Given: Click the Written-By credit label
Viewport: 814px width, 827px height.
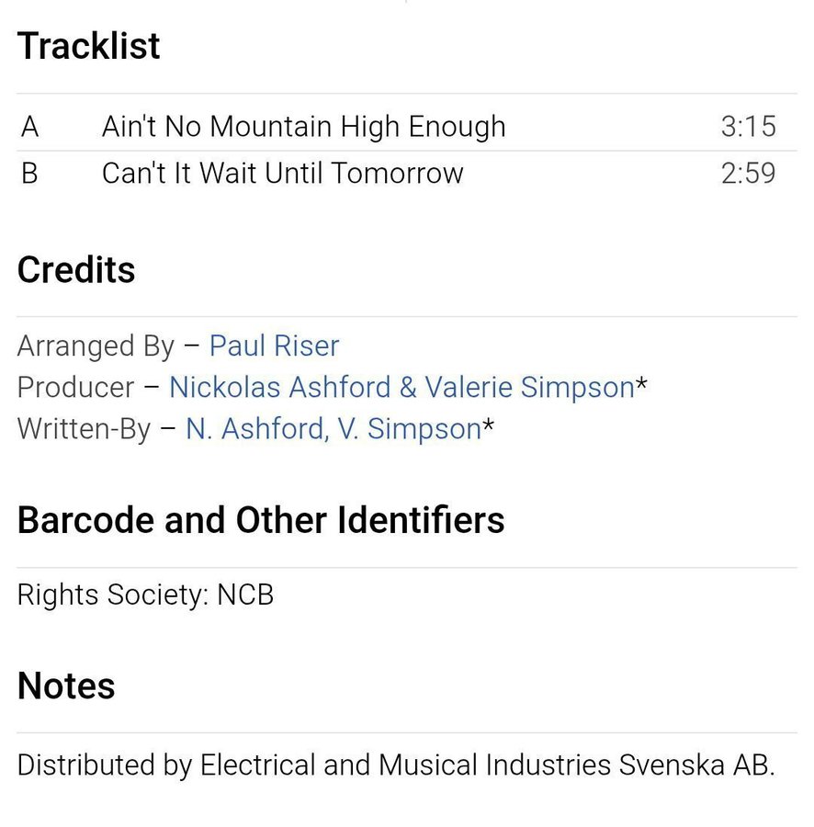Looking at the screenshot, I should pos(84,429).
